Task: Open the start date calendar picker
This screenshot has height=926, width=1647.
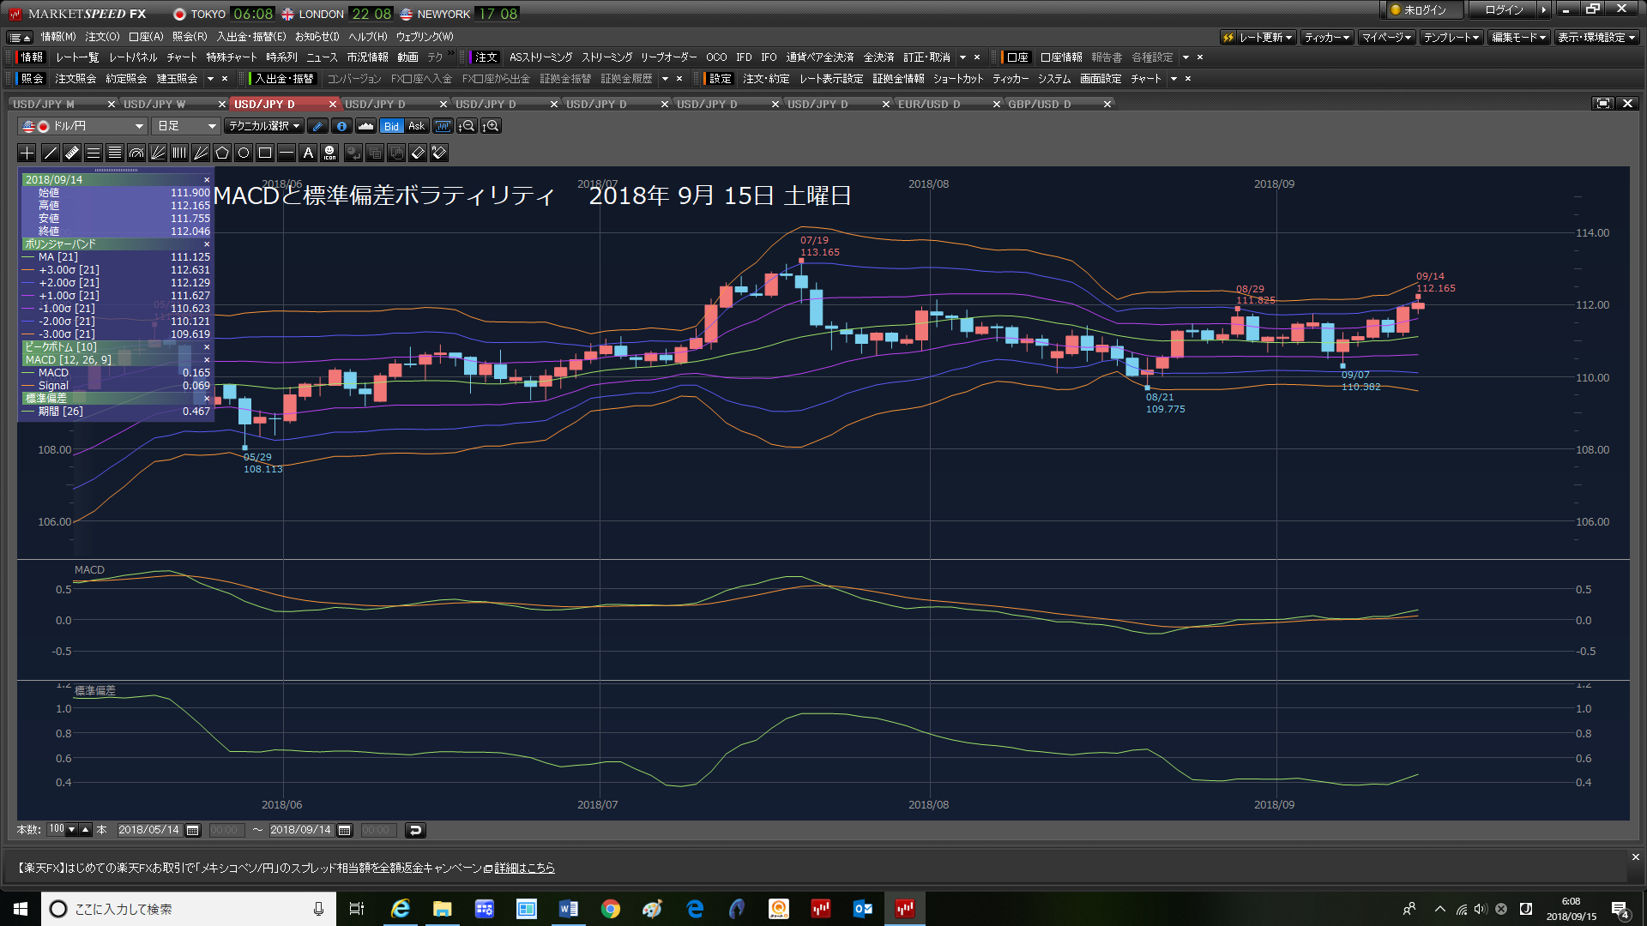Action: (193, 830)
